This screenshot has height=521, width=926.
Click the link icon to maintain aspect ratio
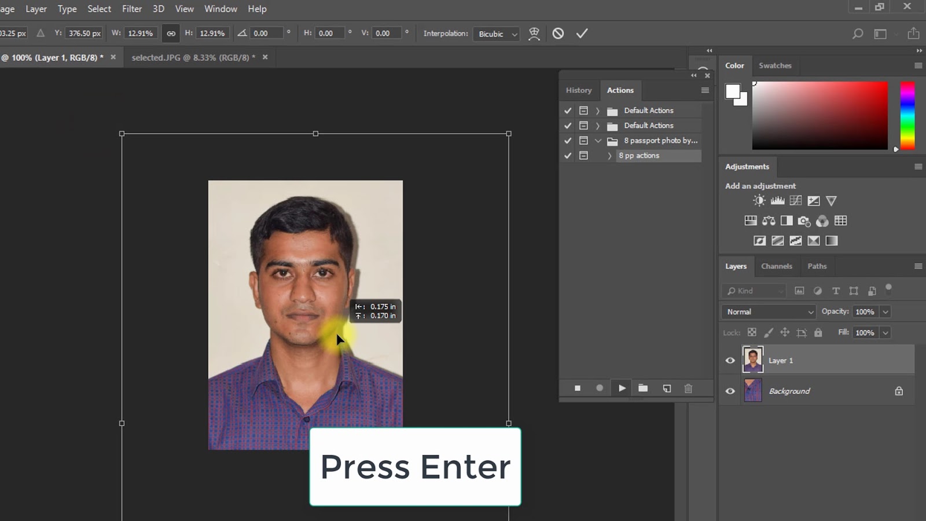coord(171,34)
